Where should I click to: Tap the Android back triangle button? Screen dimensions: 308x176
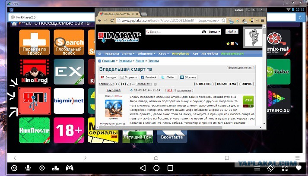pyautogui.click(x=143, y=168)
